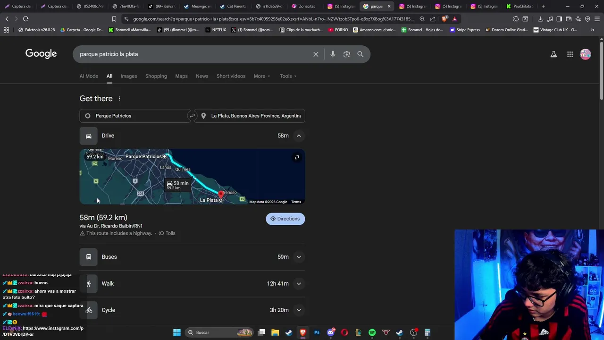Collapse the Drive route section

pyautogui.click(x=299, y=136)
